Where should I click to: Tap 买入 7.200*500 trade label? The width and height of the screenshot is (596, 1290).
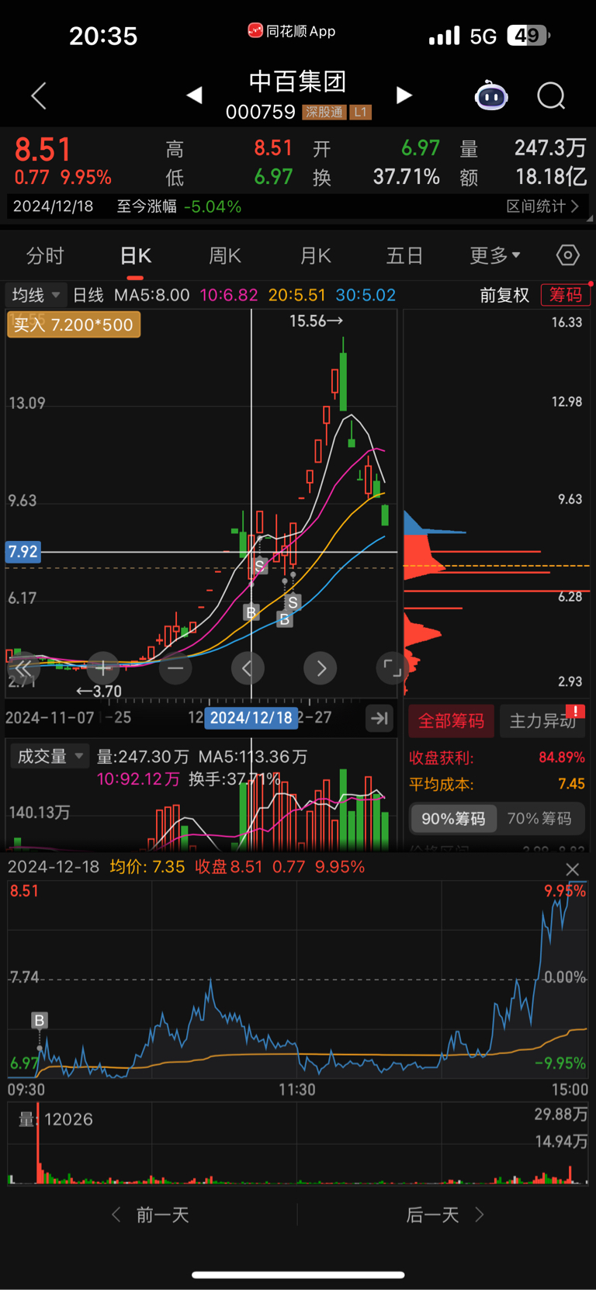pos(74,324)
